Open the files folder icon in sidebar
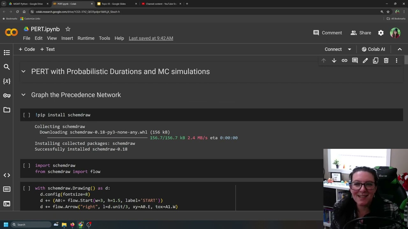This screenshot has height=229, width=408. (7, 110)
